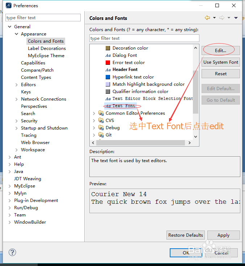
Task: Select Match highlight background color swatch
Action: point(108,84)
